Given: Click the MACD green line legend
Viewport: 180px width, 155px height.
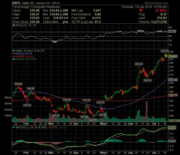Looking at the screenshot, I should click(14, 127).
